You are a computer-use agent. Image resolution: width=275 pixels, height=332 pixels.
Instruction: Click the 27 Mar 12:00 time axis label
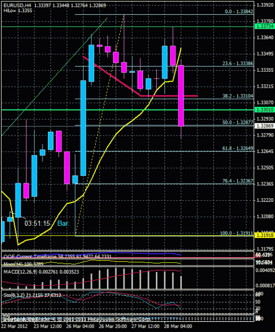point(145,326)
